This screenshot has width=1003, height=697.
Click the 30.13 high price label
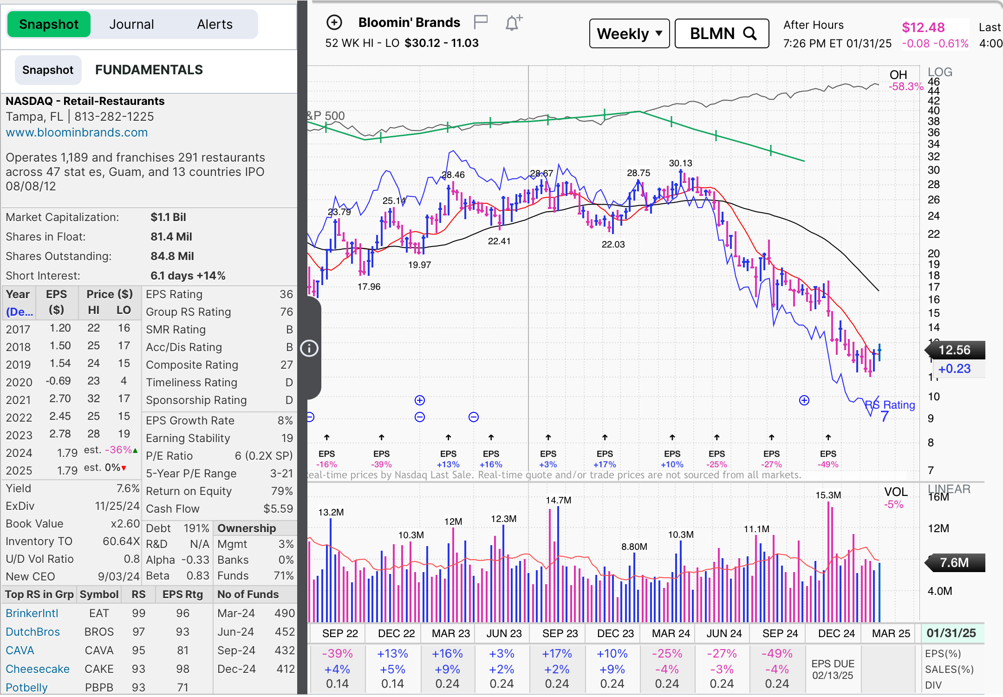pyautogui.click(x=681, y=163)
